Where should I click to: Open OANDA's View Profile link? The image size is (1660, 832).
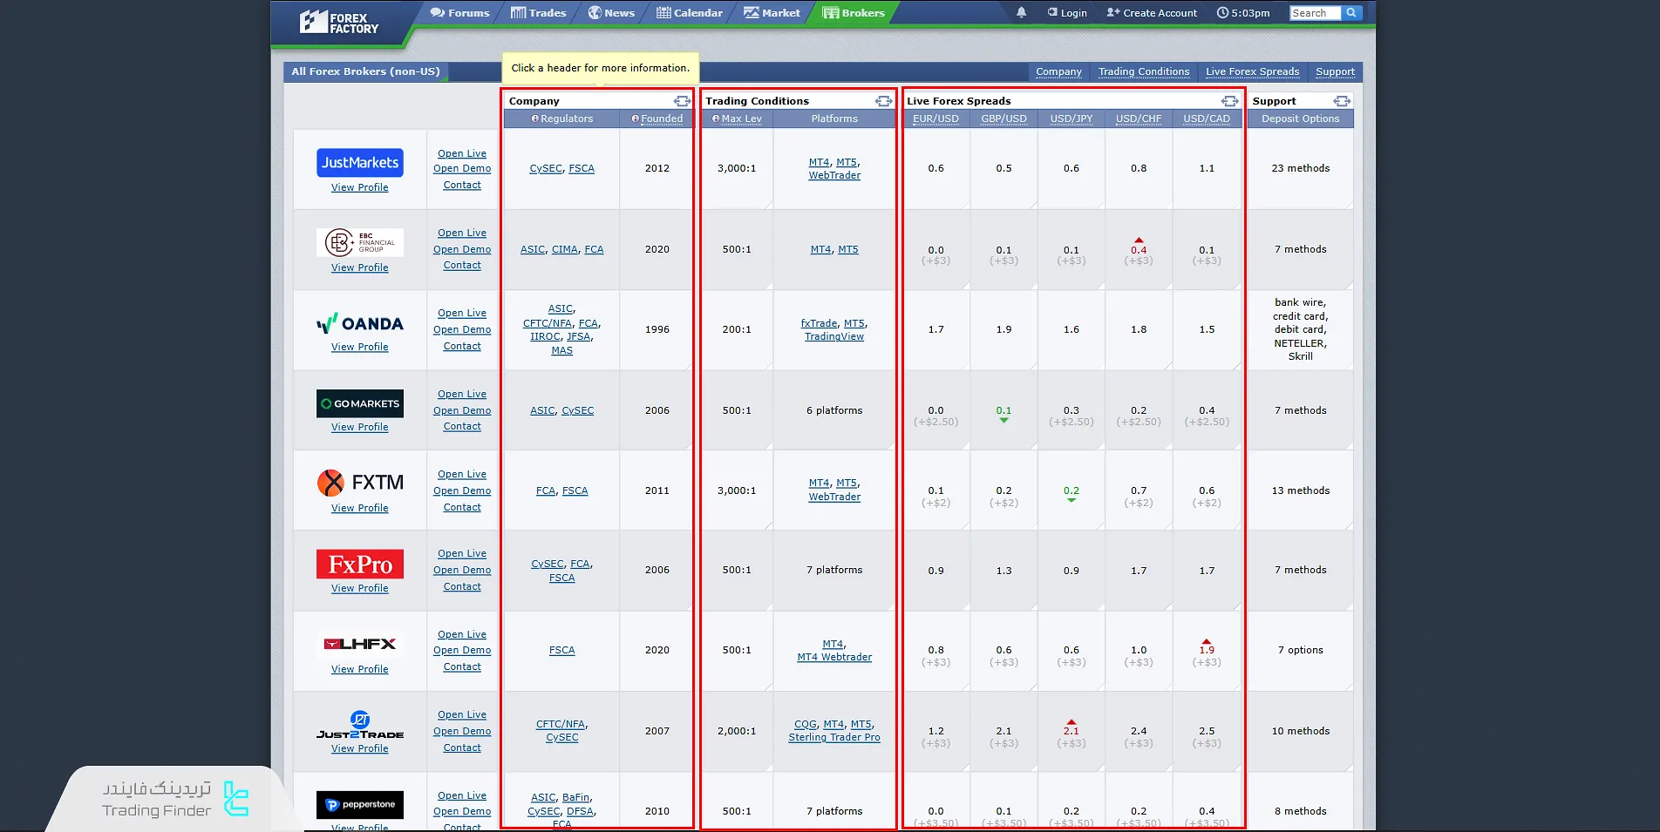(359, 347)
